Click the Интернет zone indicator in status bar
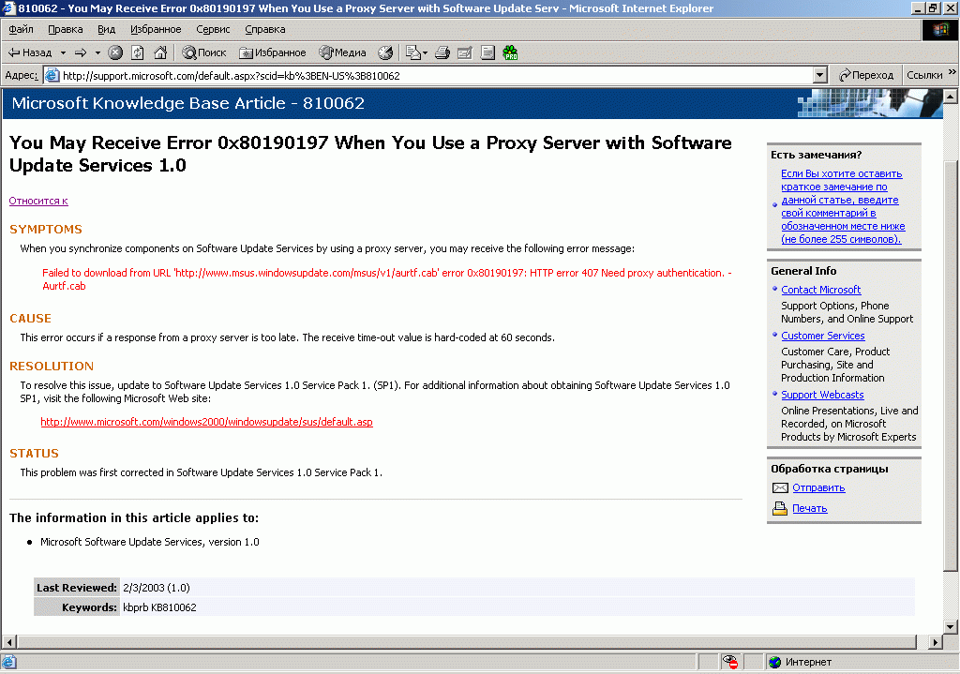Image resolution: width=960 pixels, height=674 pixels. [x=801, y=662]
